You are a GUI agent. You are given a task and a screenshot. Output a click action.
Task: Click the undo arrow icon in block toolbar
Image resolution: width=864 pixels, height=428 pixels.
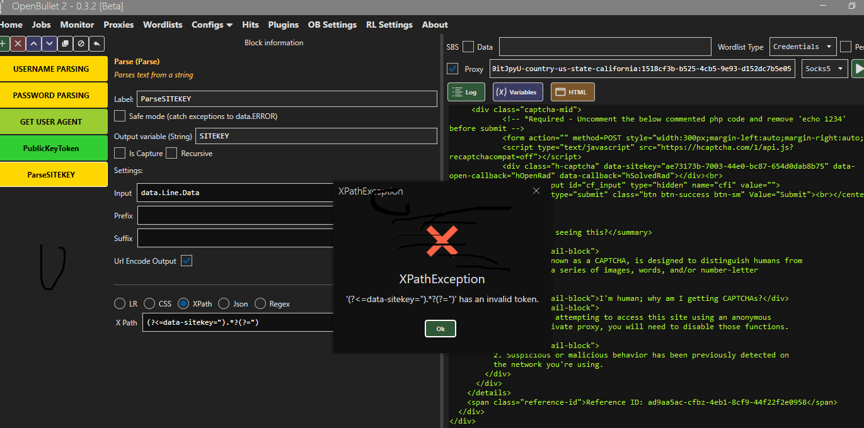coord(96,43)
